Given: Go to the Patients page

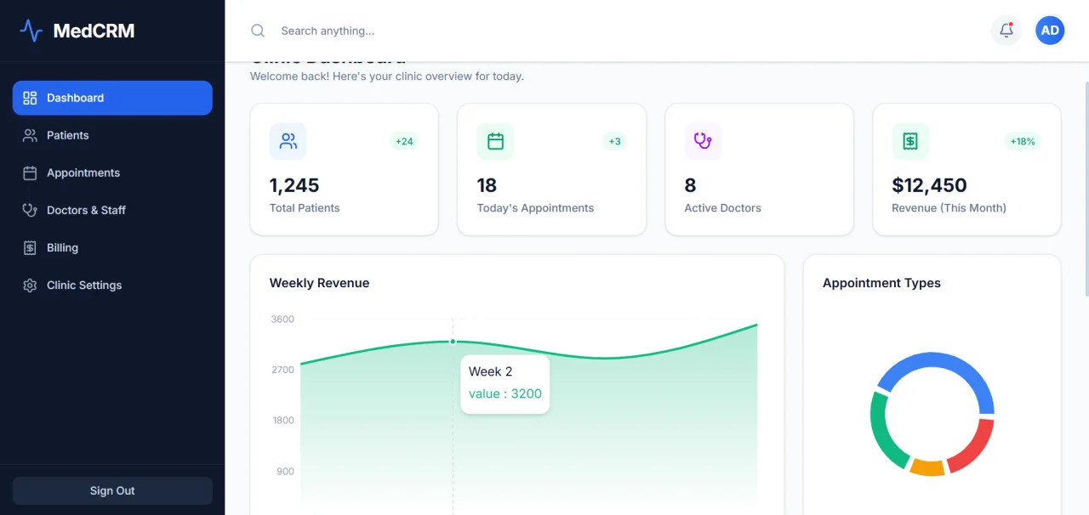Looking at the screenshot, I should tap(112, 135).
